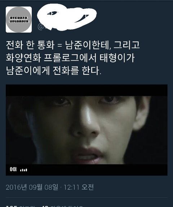This screenshot has height=207, width=173.
Task: Tap the 0:01 video time indicator
Action: pos(13,169)
